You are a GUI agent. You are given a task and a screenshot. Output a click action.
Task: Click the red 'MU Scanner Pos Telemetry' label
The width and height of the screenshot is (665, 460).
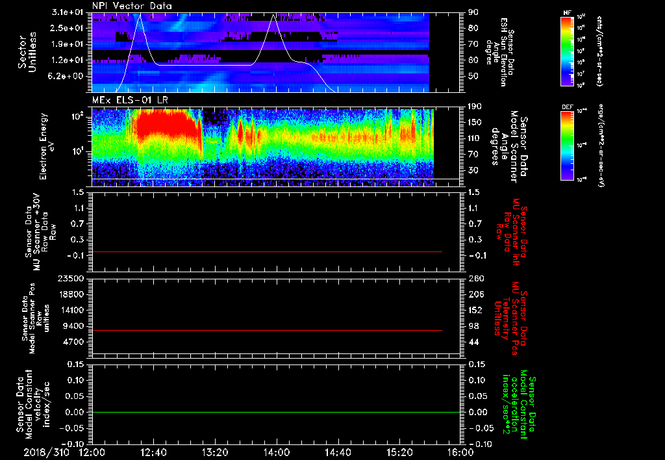[x=510, y=318]
